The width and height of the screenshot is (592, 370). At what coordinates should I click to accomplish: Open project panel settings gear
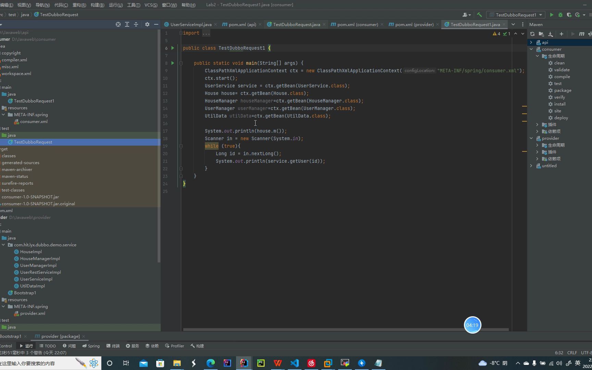point(147,24)
